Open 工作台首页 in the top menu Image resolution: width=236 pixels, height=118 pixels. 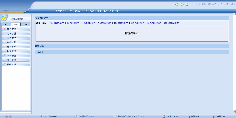[59, 11]
